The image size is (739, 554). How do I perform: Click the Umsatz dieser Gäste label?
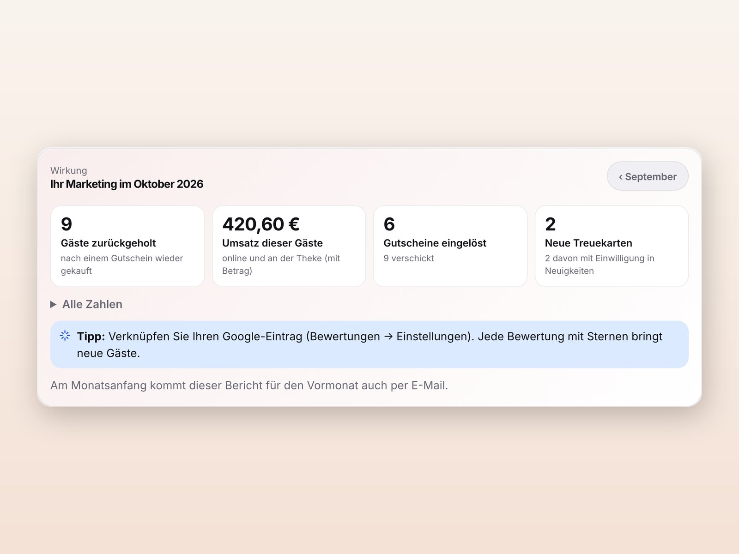(273, 243)
